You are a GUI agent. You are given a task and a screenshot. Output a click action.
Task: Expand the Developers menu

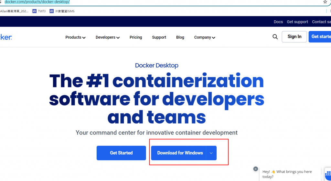108,37
